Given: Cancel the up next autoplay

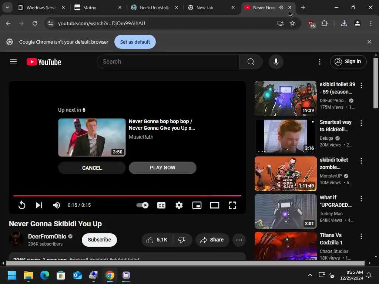Looking at the screenshot, I should point(92,168).
